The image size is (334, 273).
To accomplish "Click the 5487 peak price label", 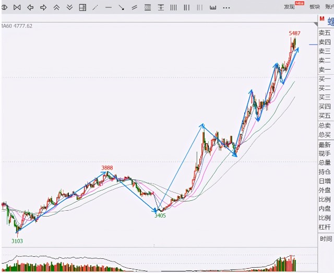I will pyautogui.click(x=294, y=33).
